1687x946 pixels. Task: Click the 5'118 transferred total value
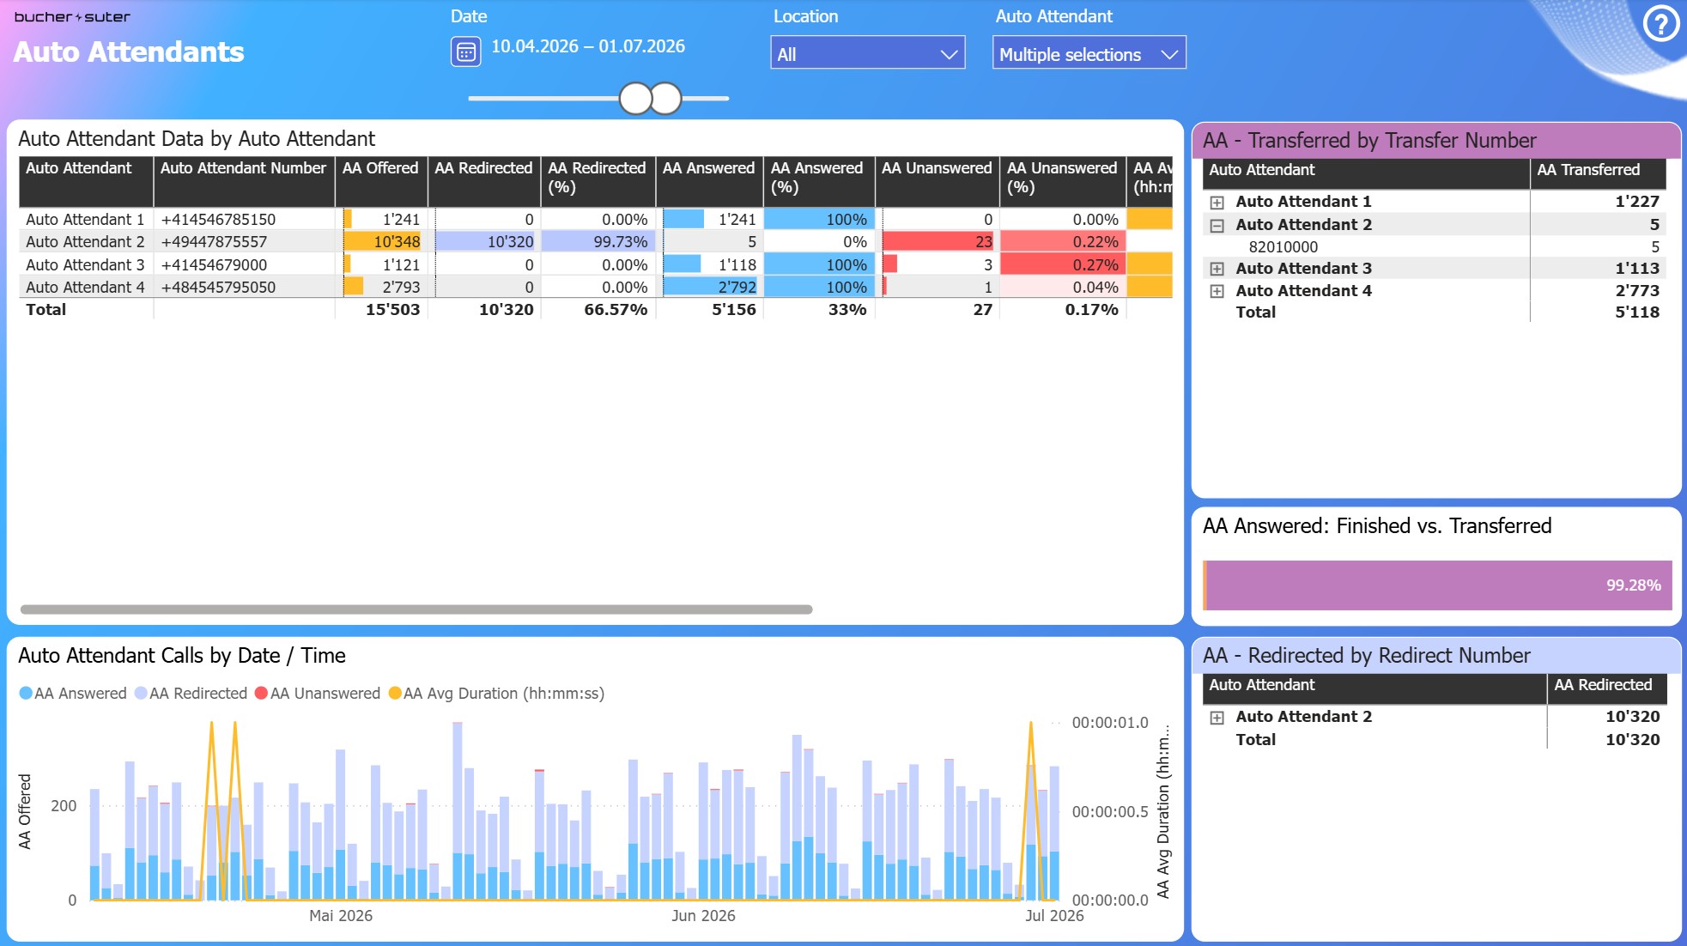click(1637, 312)
